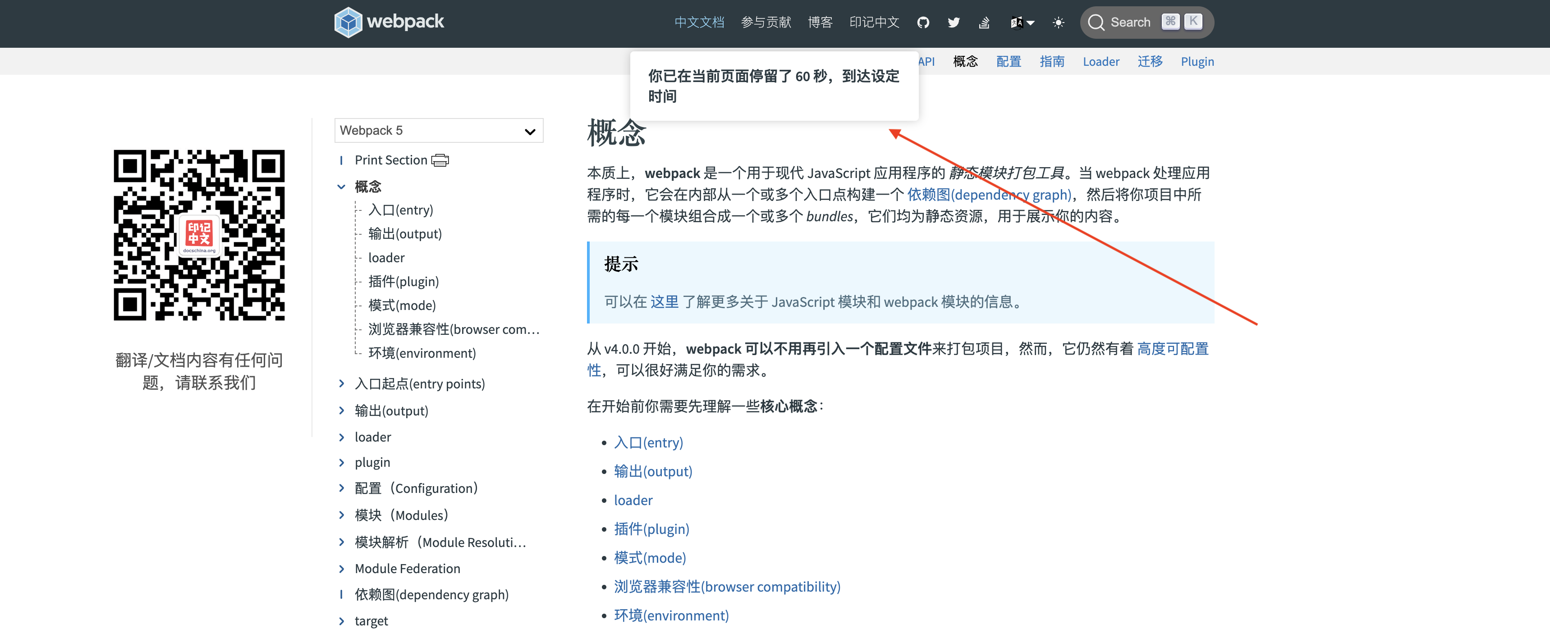Open the GitHub repository icon
Viewport: 1550px width, 638px height.
tap(923, 23)
